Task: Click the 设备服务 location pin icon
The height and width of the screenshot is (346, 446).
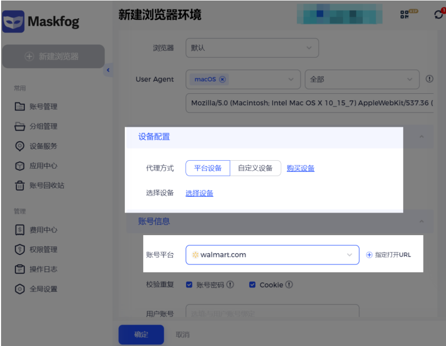Action: coord(20,146)
